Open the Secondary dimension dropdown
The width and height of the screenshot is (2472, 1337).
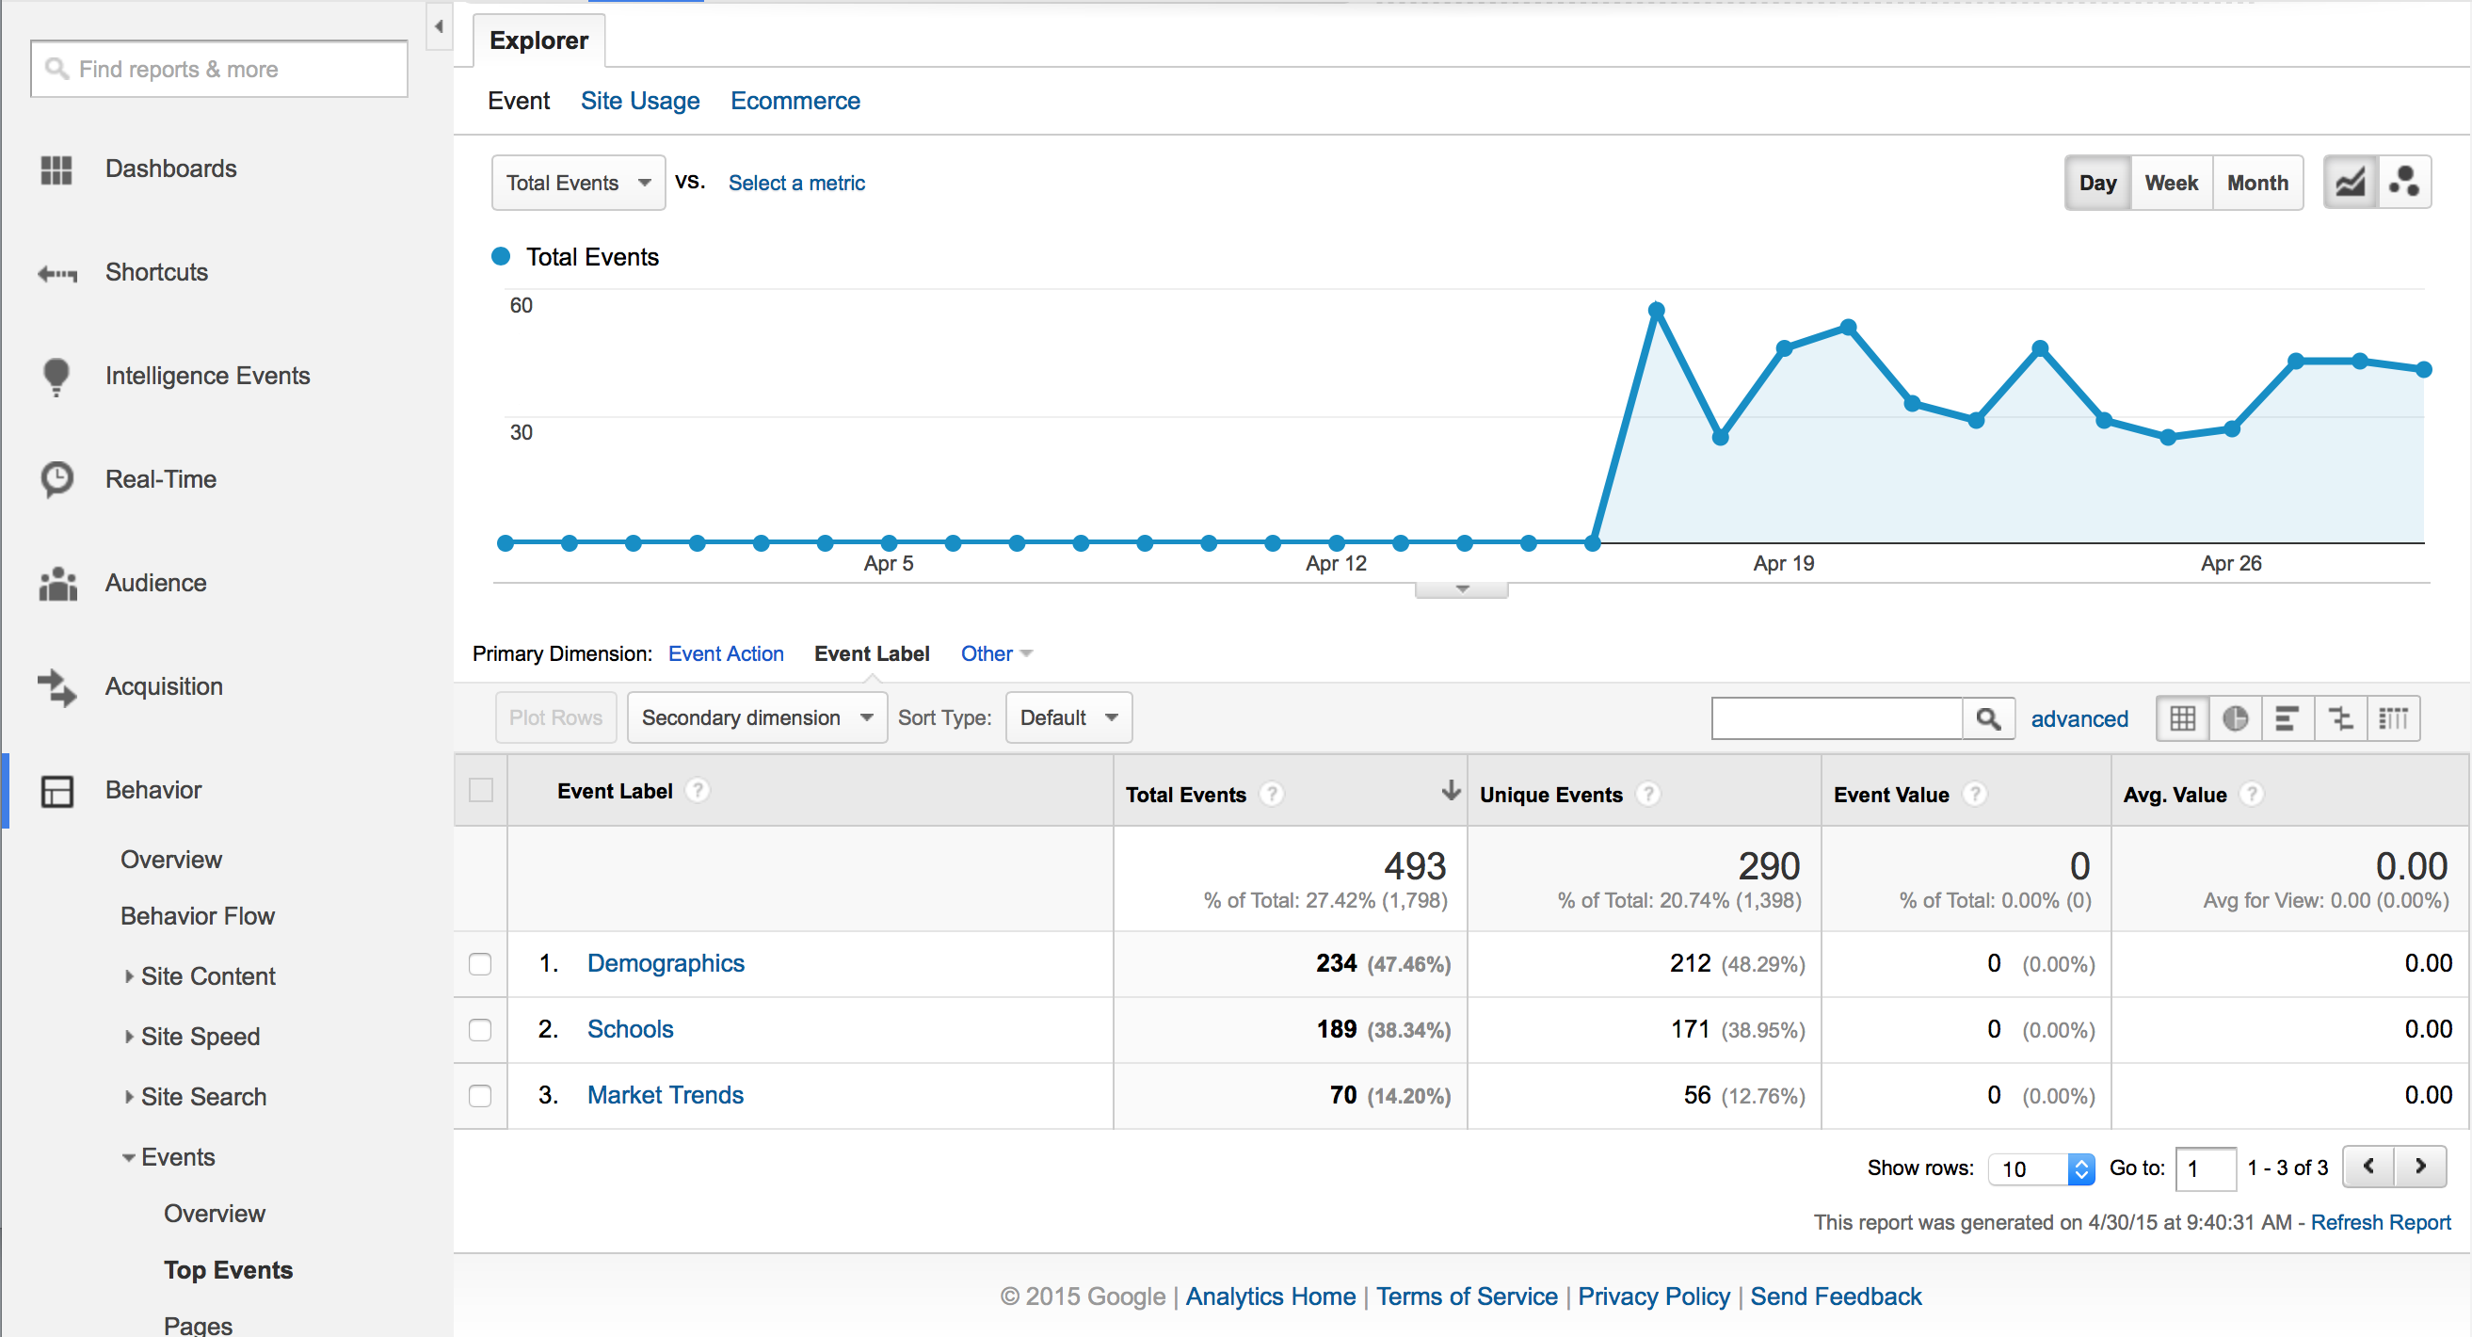(x=756, y=717)
